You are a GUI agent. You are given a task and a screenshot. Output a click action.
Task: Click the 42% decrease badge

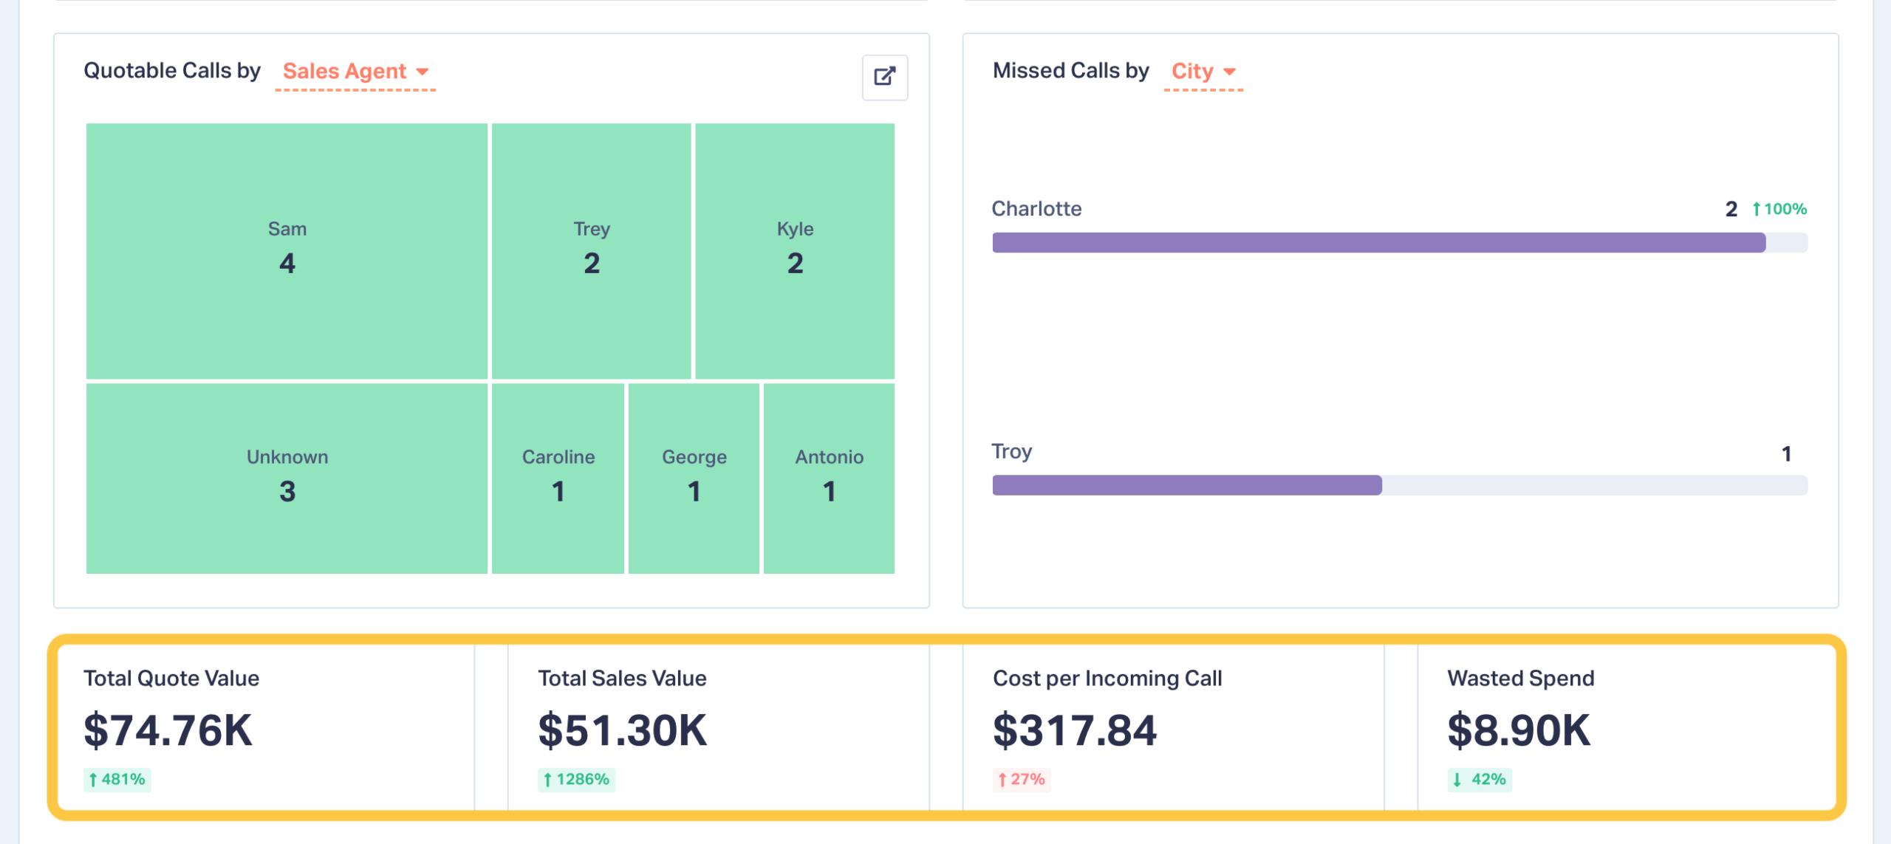tap(1479, 779)
